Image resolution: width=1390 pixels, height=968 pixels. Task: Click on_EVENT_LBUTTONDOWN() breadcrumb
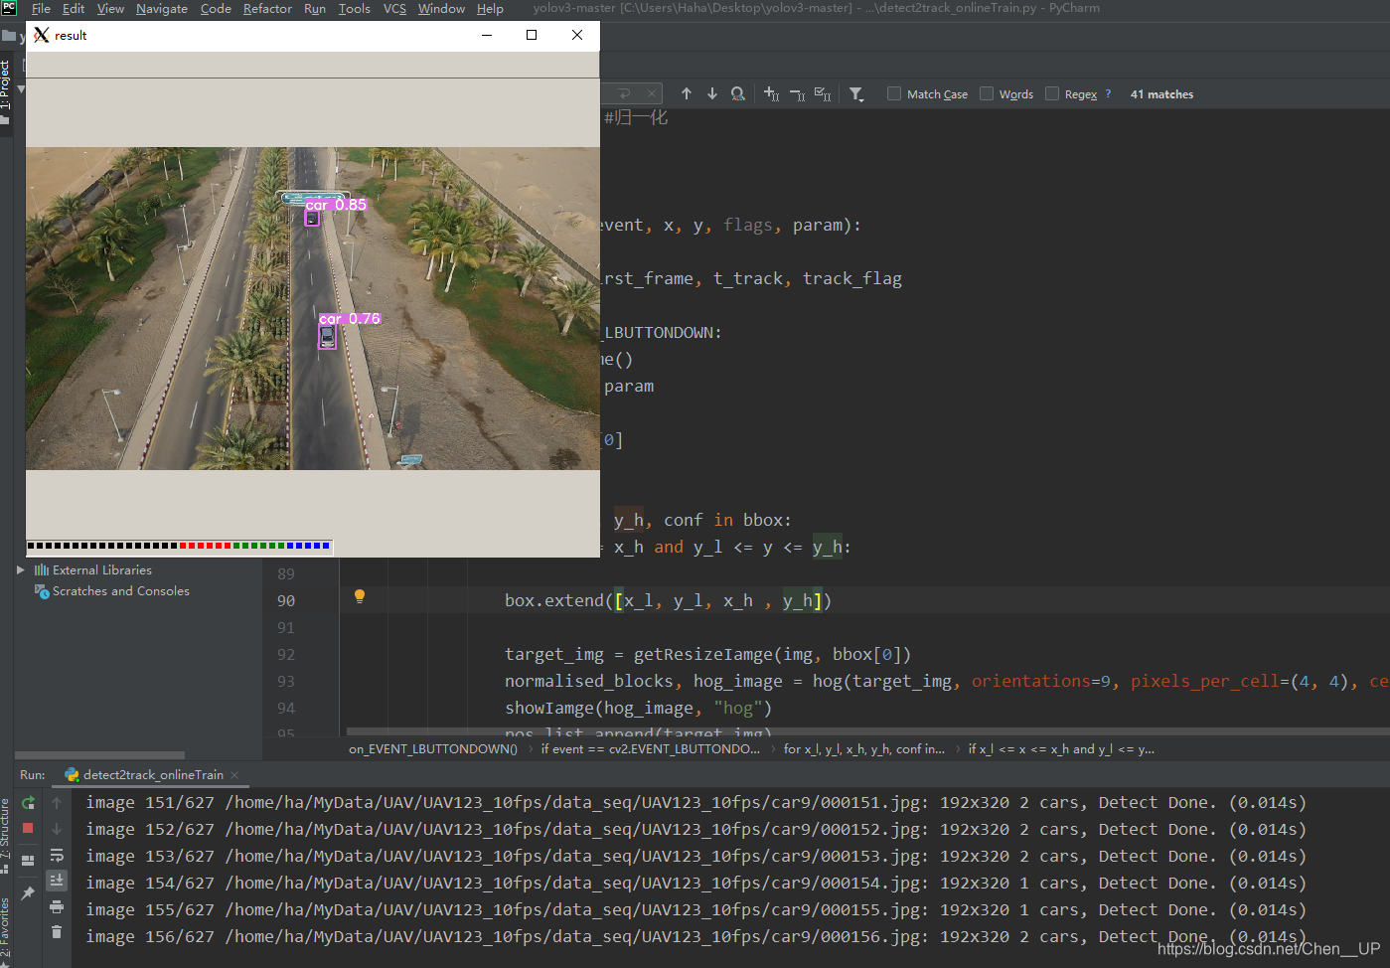(433, 749)
